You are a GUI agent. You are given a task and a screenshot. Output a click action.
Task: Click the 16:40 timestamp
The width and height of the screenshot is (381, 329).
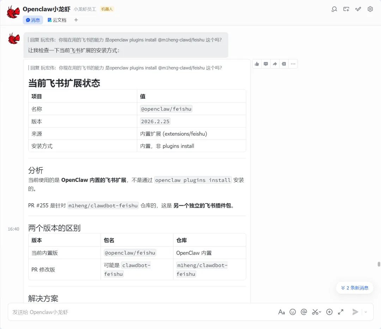click(x=13, y=229)
